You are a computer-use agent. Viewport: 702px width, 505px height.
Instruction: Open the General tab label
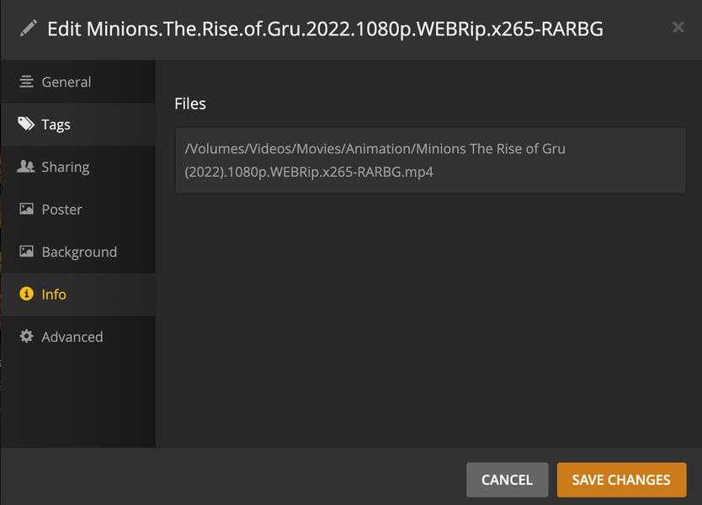[66, 82]
